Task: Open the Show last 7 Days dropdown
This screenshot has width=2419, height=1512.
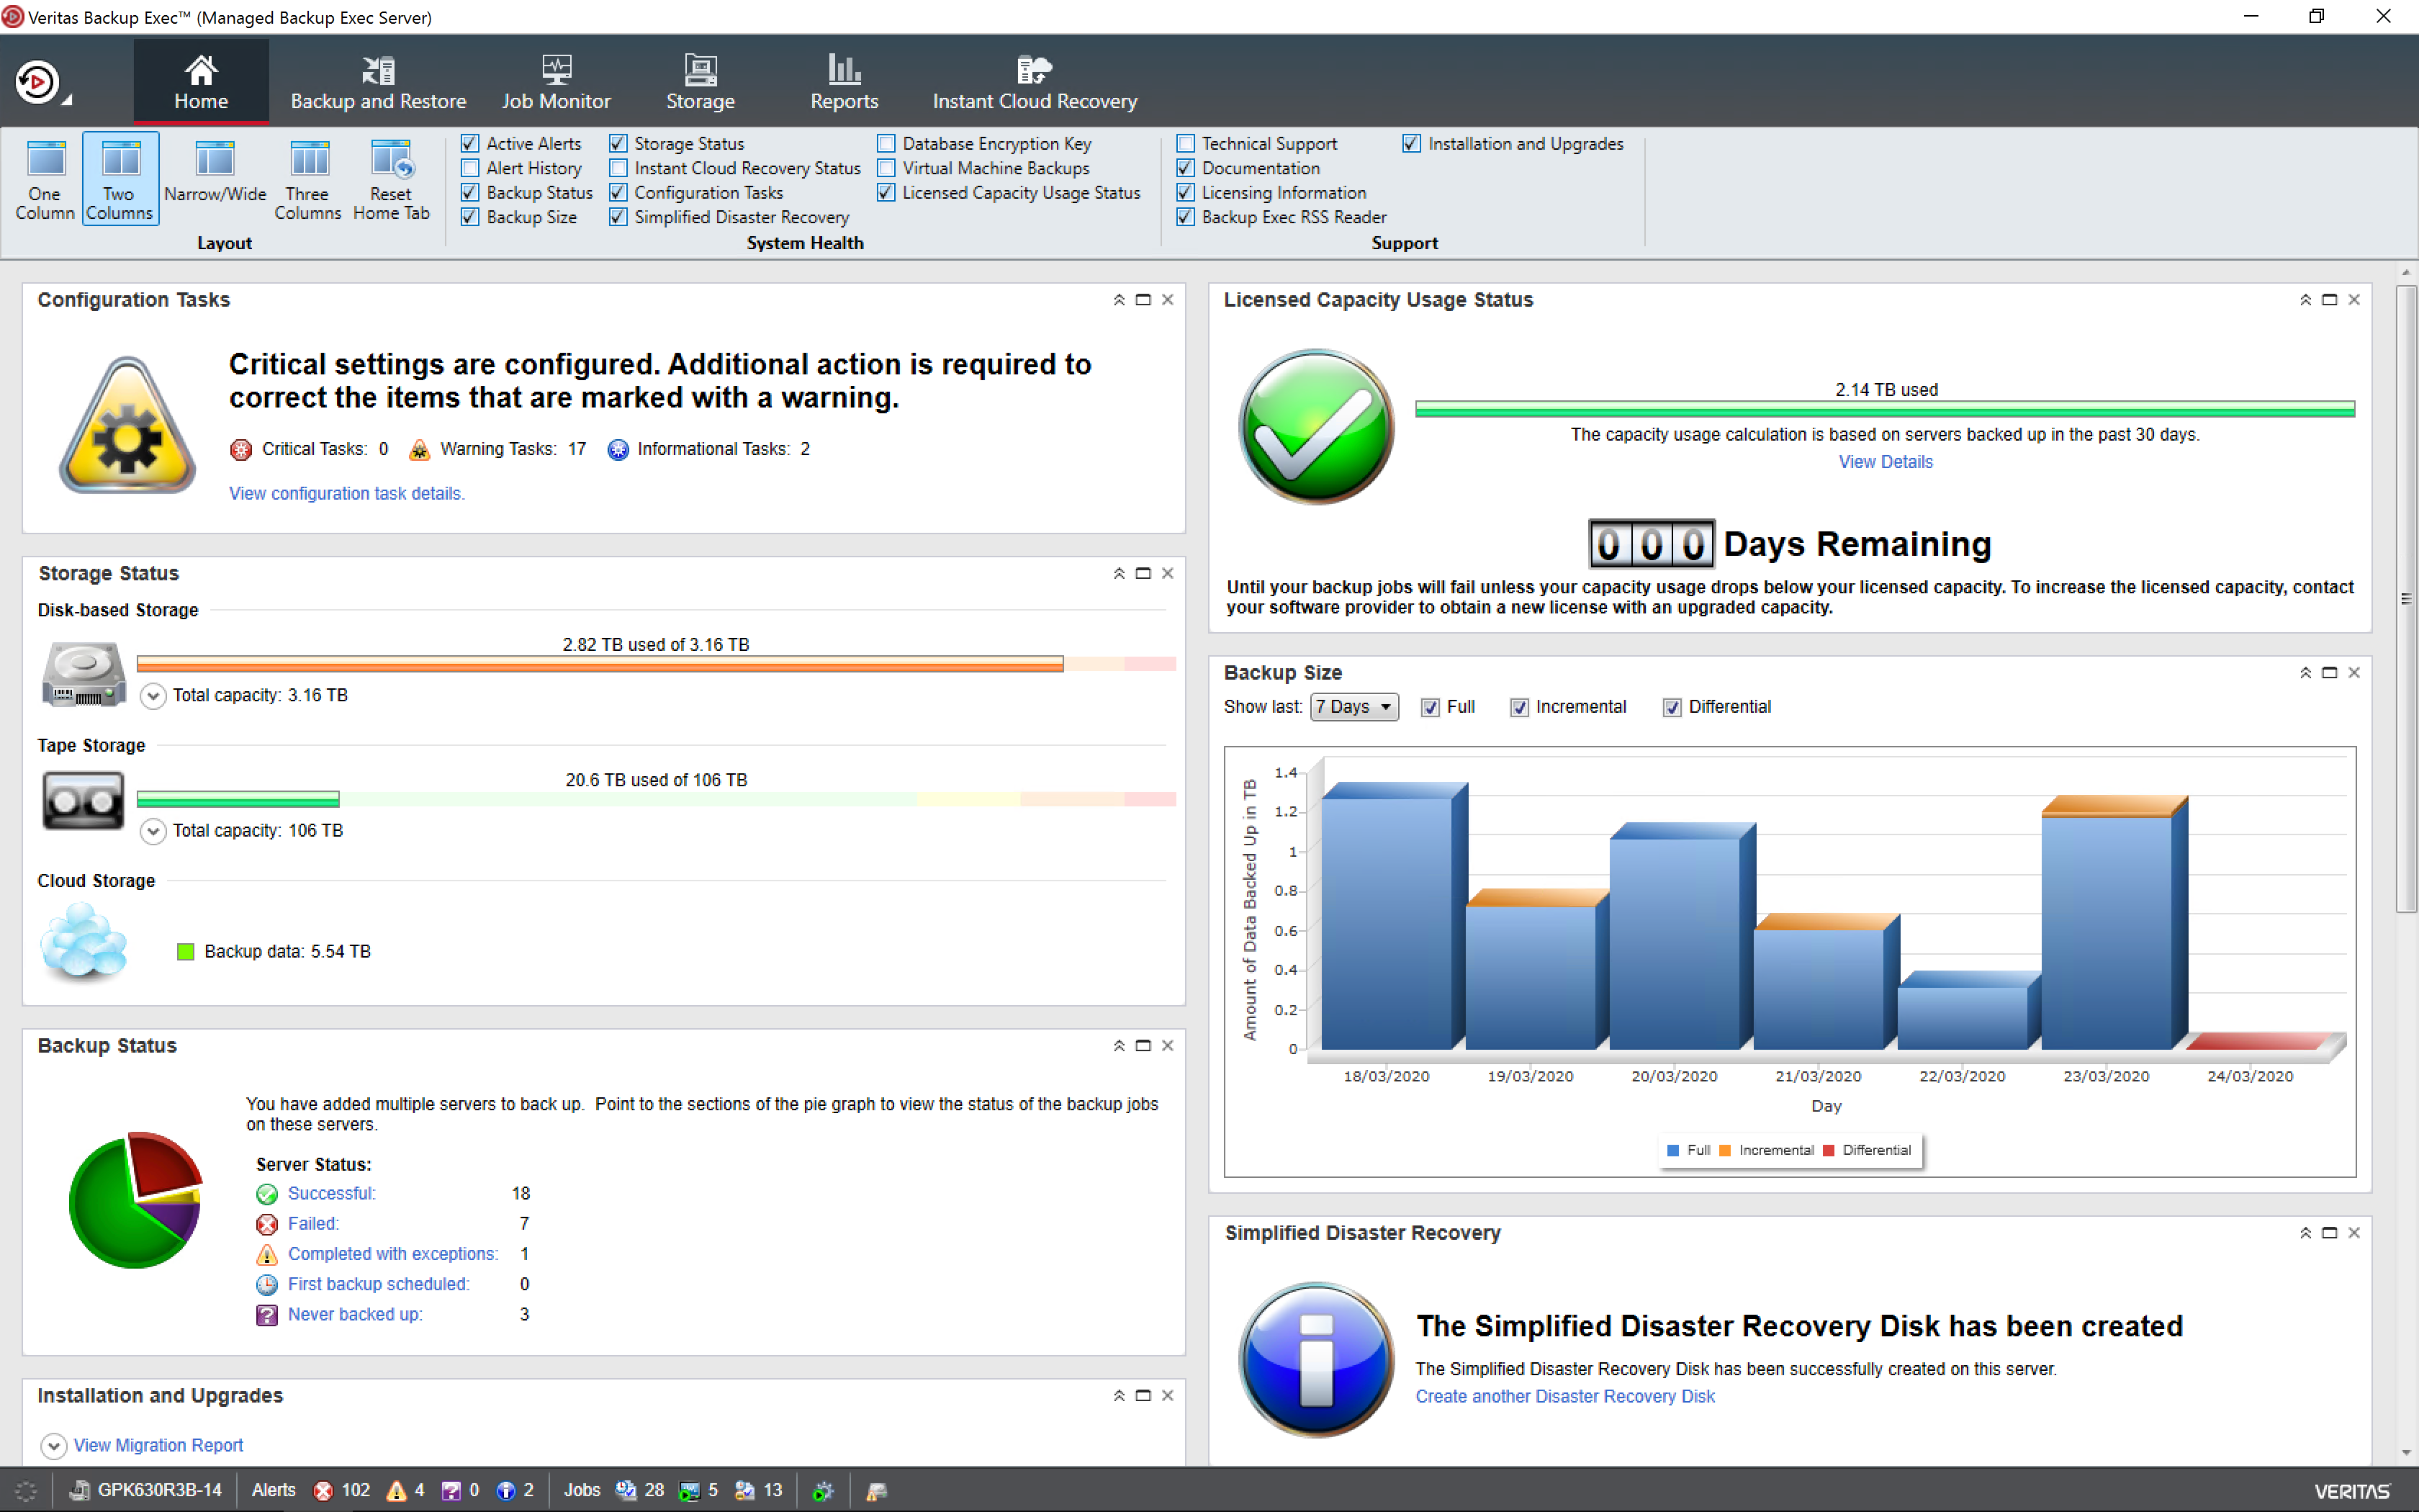Action: (1353, 707)
